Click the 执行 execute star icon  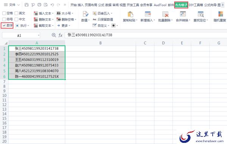(x=17, y=26)
